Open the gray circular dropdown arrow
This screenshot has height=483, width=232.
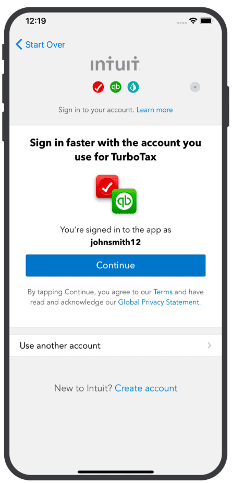(195, 87)
